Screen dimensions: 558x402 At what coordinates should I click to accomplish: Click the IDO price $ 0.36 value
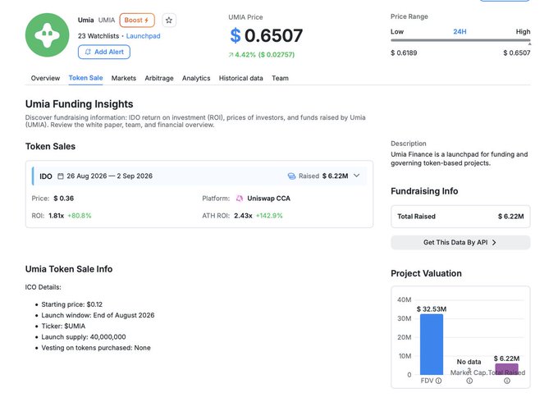64,199
